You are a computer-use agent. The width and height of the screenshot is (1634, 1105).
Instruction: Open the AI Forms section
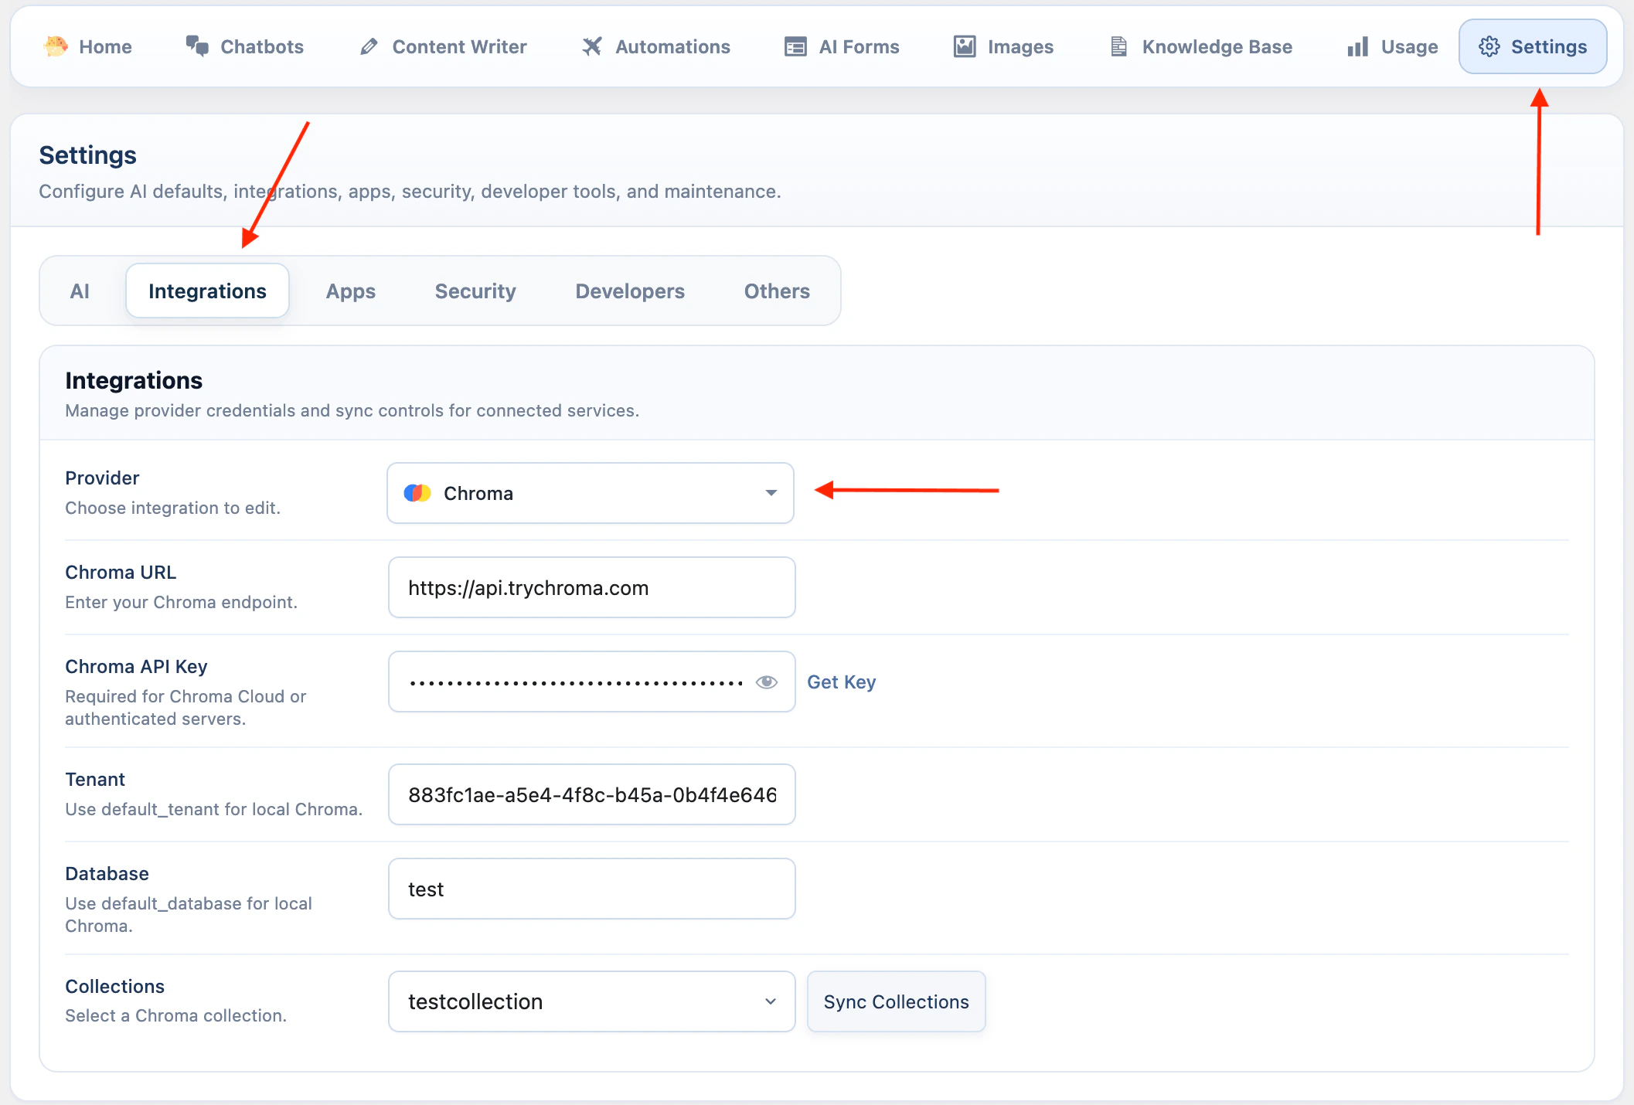(842, 46)
